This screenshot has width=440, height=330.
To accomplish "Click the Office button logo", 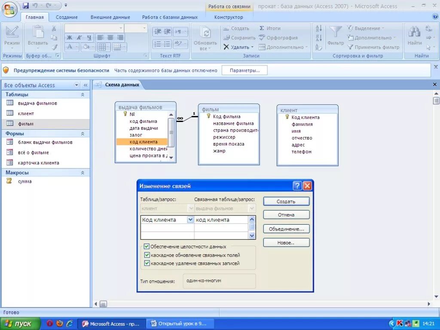I will (9, 9).
